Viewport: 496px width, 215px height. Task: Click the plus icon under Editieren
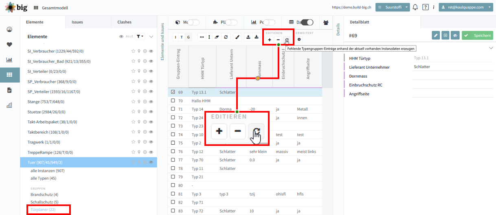270,40
